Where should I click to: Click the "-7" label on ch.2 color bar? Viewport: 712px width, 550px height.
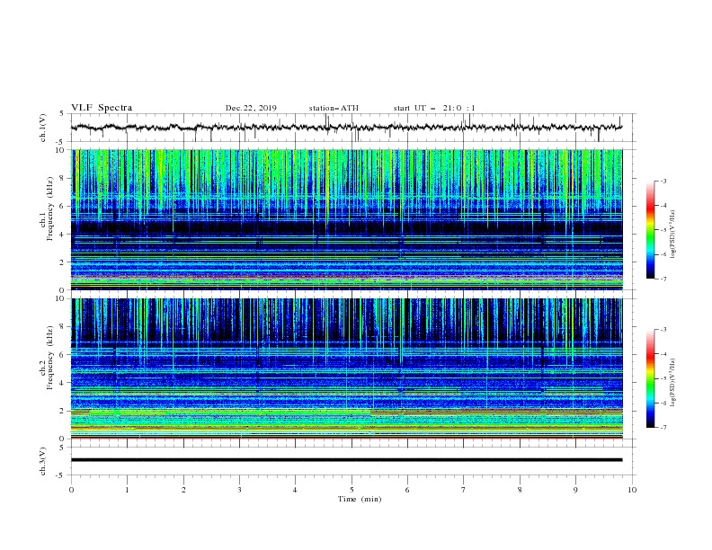click(663, 428)
